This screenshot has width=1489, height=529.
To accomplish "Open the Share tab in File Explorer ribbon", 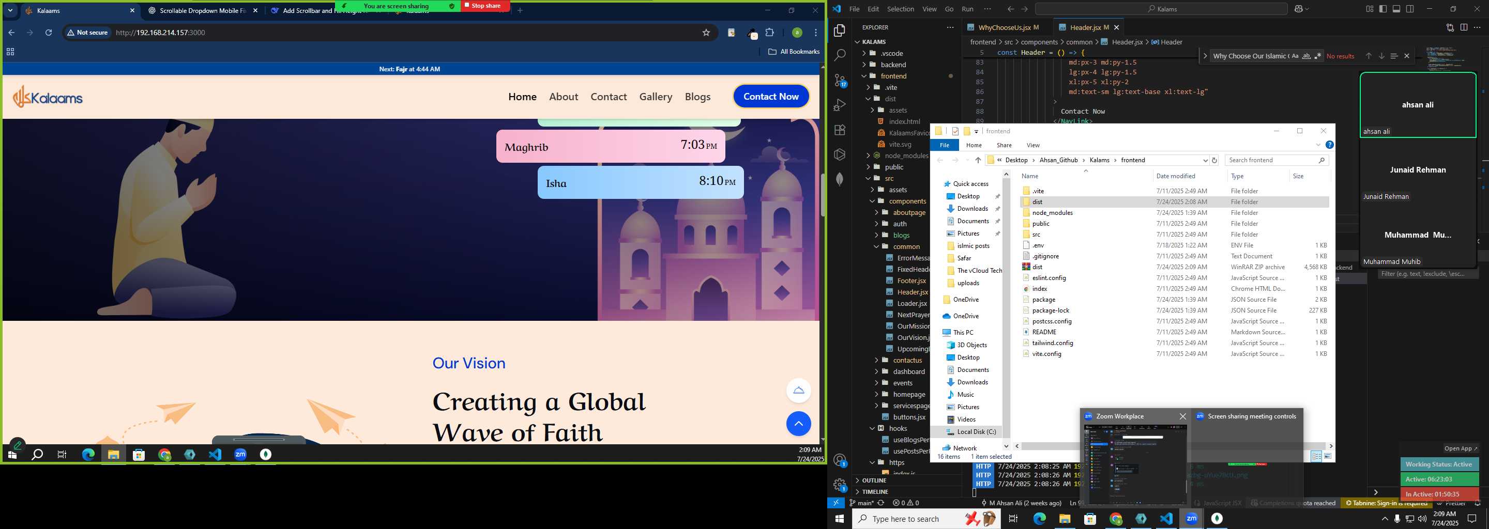I will click(1004, 146).
